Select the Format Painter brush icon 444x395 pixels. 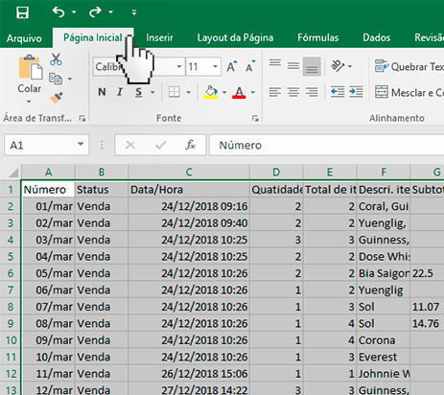point(57,98)
